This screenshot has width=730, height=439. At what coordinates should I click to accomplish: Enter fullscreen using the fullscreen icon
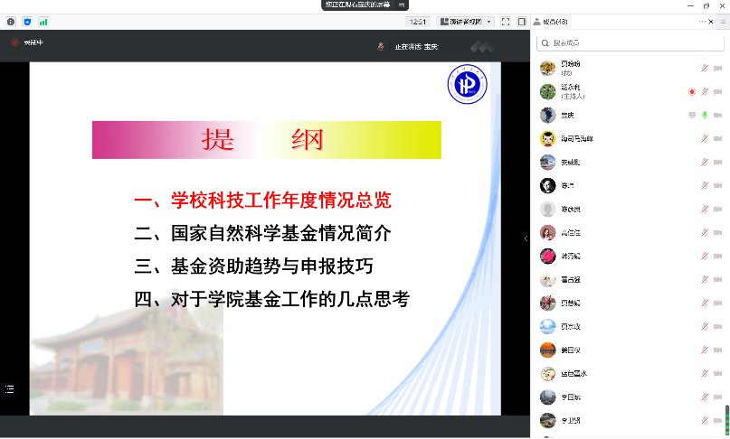pos(506,21)
